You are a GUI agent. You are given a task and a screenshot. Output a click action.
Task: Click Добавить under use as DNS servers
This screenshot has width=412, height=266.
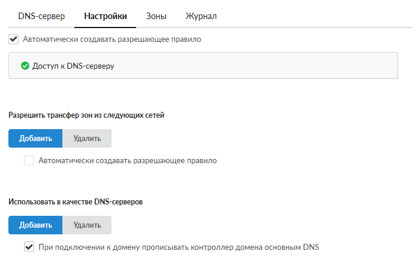(35, 225)
